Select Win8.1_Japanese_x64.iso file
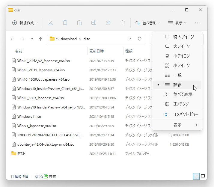Screen dimensions: 214x187 [37, 126]
